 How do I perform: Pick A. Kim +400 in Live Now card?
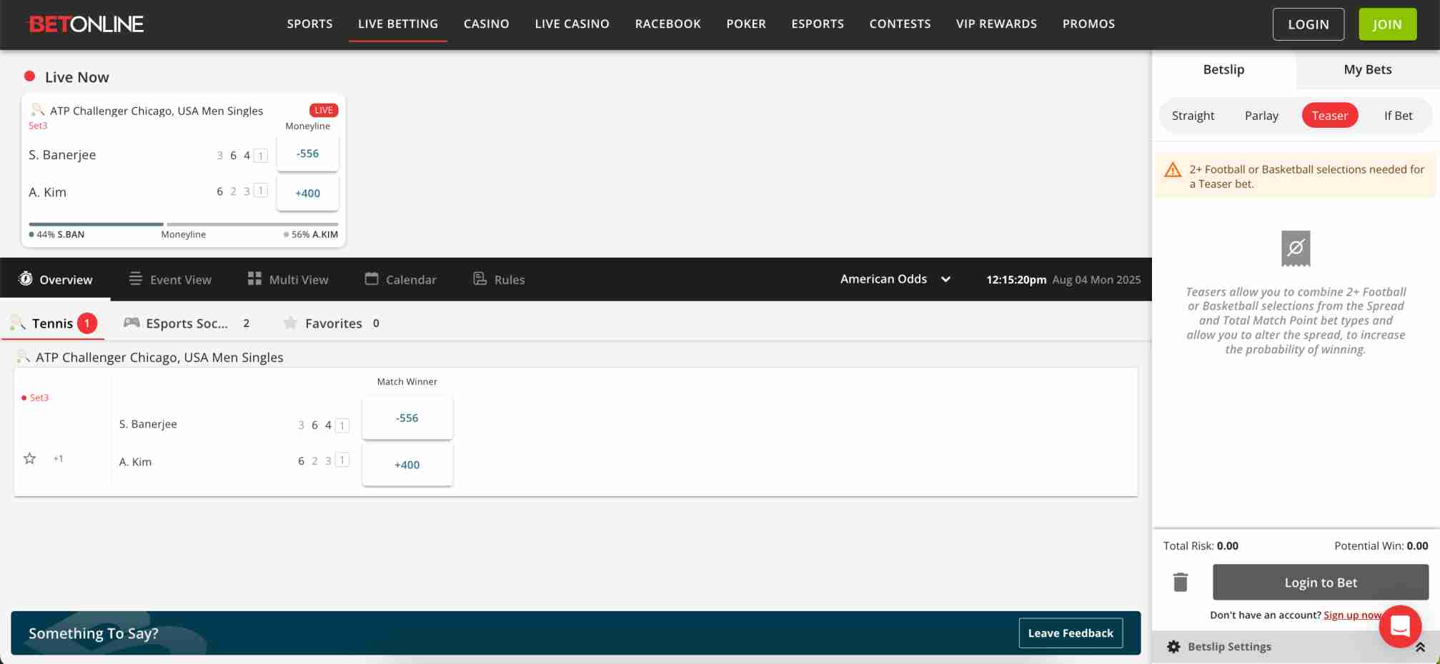click(307, 193)
